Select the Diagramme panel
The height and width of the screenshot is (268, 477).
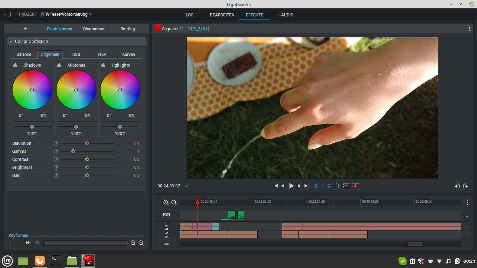[94, 29]
